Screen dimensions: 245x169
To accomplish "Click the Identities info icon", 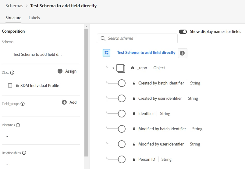I will click(18, 125).
